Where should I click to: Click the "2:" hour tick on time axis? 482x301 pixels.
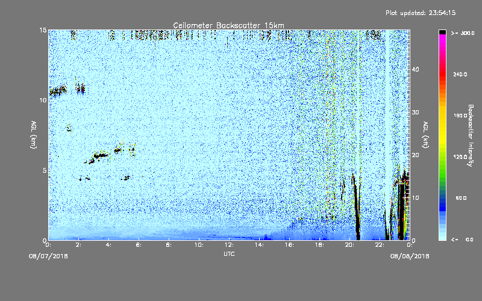[x=79, y=245]
